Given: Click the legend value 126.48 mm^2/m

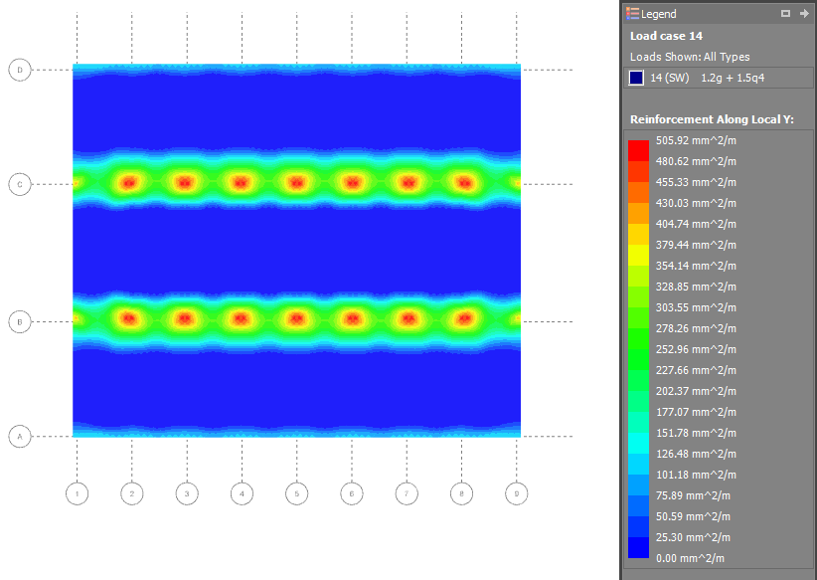Looking at the screenshot, I should 696,454.
